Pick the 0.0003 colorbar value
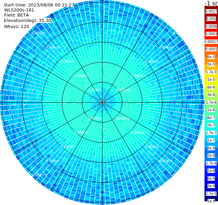The height and width of the screenshot is (205, 218). point(211,34)
